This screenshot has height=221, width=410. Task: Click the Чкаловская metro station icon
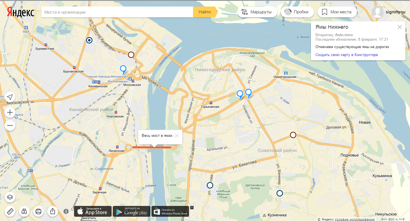[116, 112]
